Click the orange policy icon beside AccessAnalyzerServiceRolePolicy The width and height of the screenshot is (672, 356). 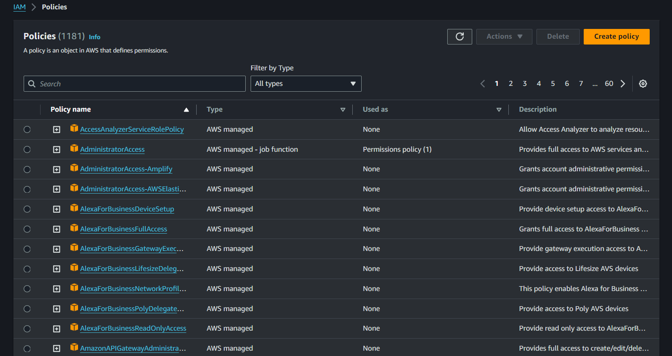74,129
